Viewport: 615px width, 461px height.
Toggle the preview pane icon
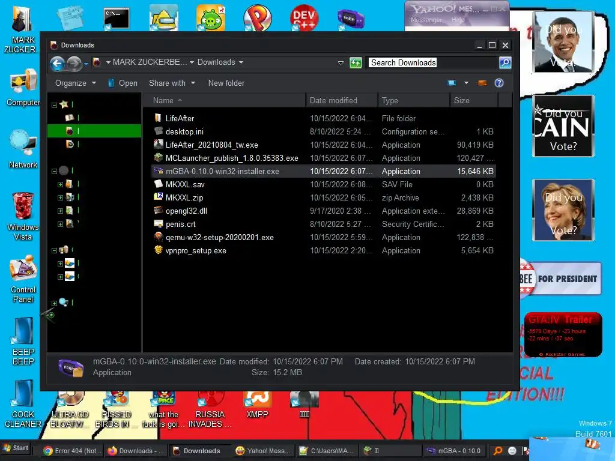[482, 83]
